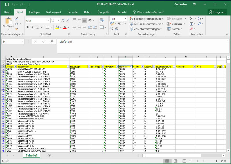The width and height of the screenshot is (231, 164).
Task: Open the Lieferant column filter dropdown
Action: [x=131, y=66]
